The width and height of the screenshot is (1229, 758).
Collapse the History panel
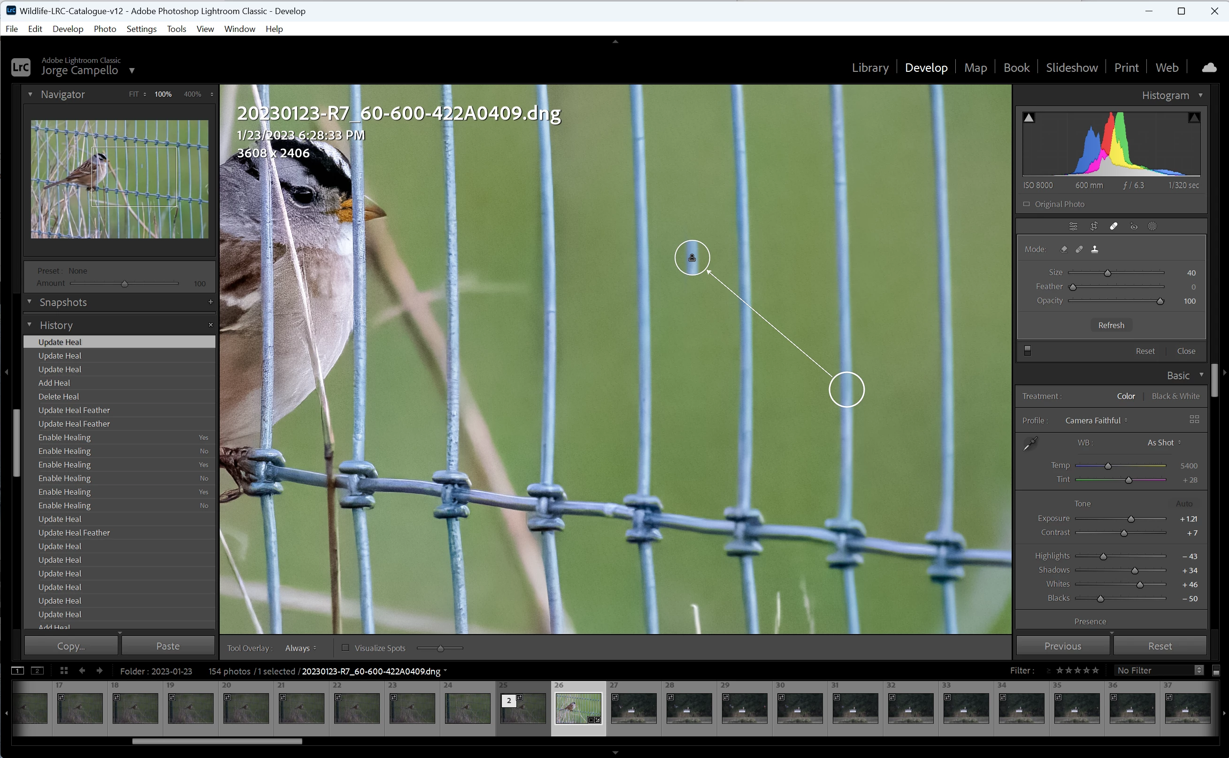click(x=30, y=325)
